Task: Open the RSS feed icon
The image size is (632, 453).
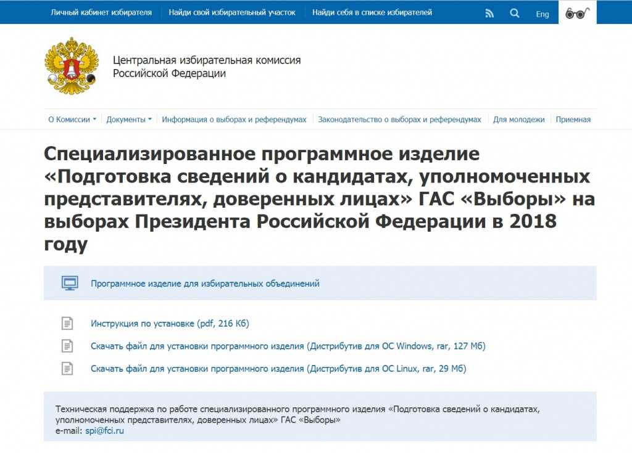Action: coord(489,14)
